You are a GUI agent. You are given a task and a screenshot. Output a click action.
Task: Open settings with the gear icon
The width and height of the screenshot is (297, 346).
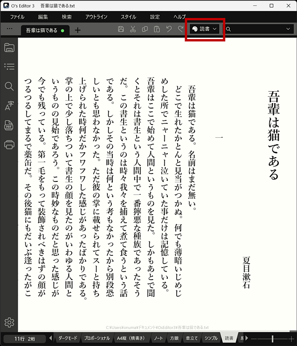9,323
